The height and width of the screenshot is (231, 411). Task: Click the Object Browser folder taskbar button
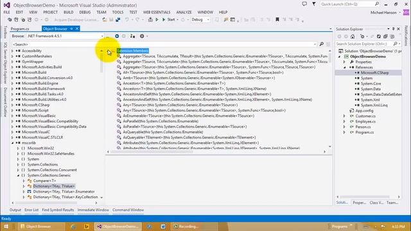point(41,227)
